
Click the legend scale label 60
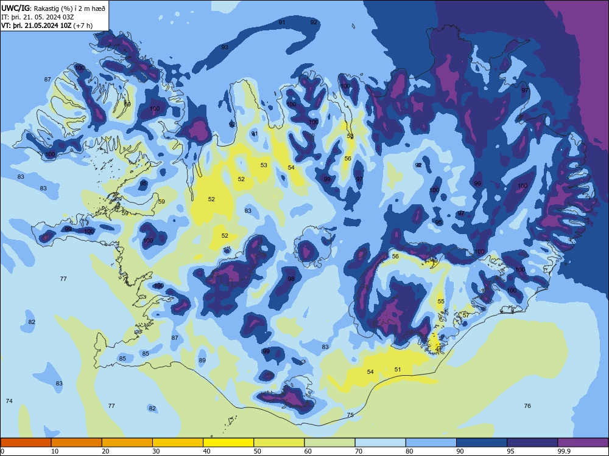coord(308,451)
